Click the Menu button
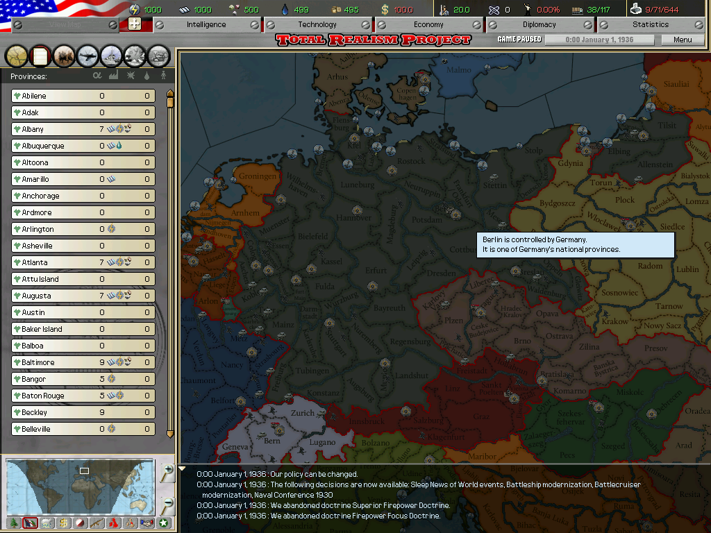 (x=683, y=40)
